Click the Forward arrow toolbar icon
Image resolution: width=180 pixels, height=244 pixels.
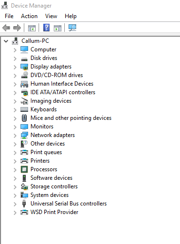tap(17, 28)
